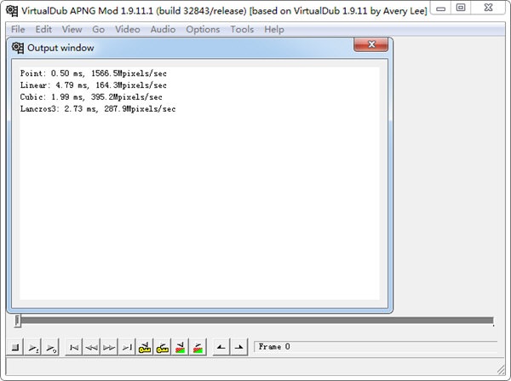511x381 pixels.
Task: Click the timeline position slider handle
Action: (x=18, y=320)
